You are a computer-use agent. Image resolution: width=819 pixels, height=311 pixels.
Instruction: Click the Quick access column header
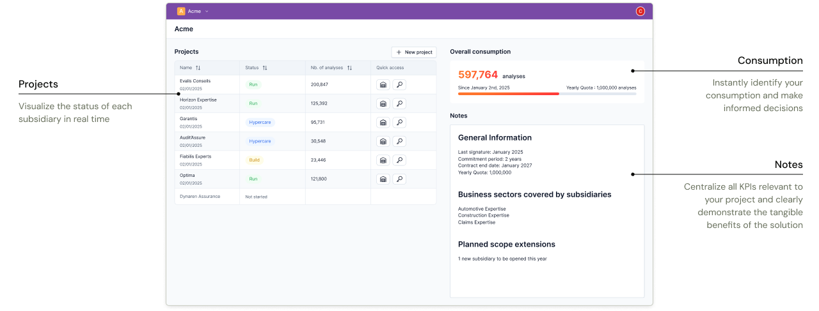point(390,68)
